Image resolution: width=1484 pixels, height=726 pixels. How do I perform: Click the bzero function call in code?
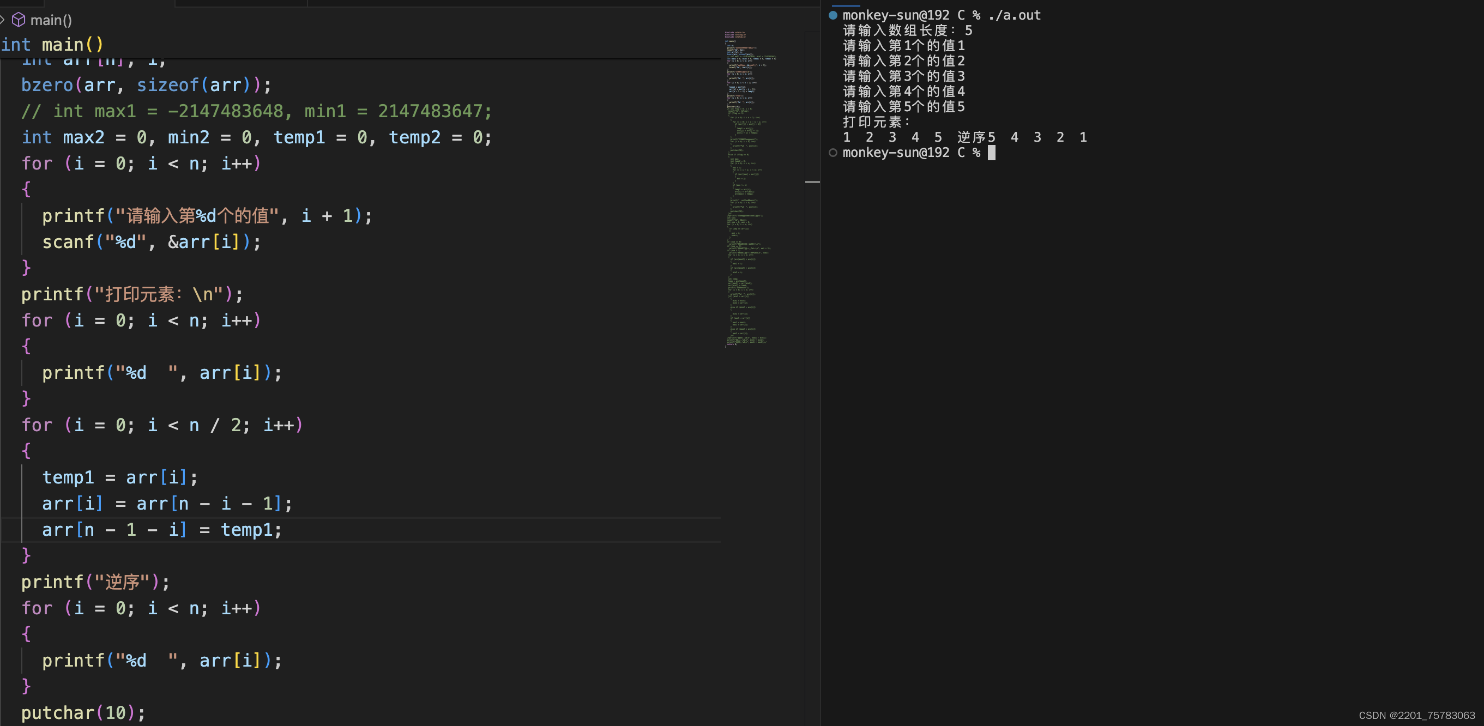click(47, 85)
